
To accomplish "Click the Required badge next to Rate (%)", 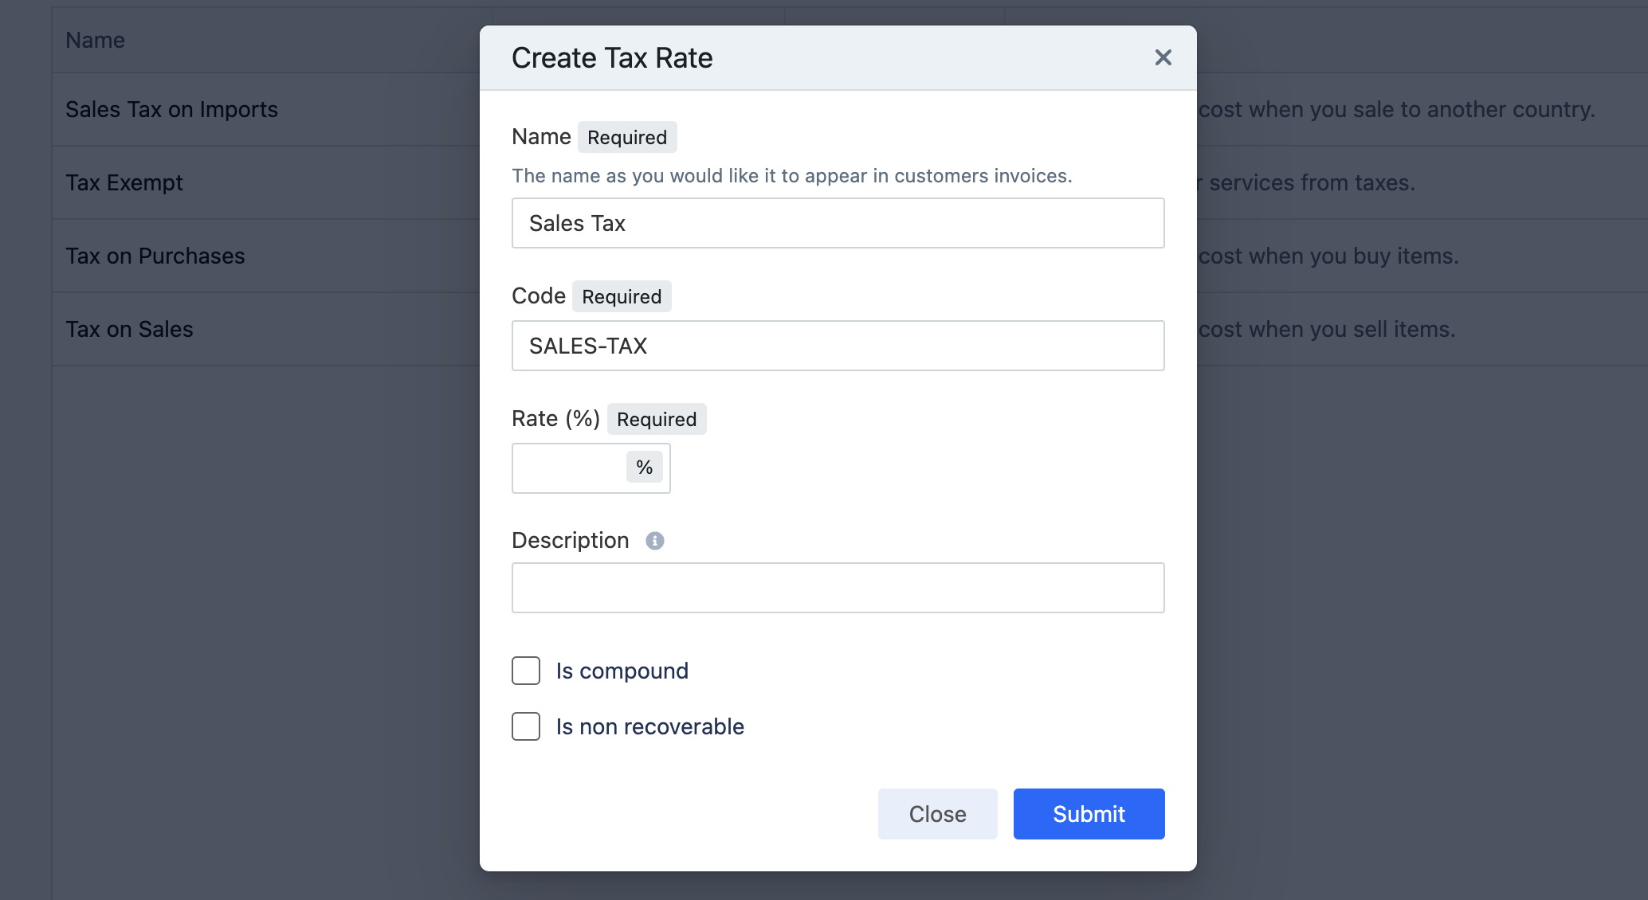I will 657,419.
